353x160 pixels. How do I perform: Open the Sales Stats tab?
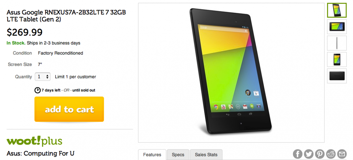pos(206,154)
